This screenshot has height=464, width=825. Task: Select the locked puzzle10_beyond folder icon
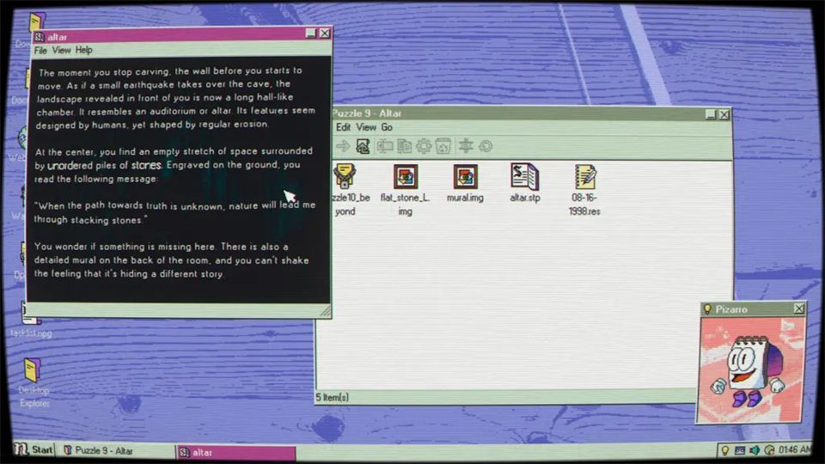click(x=345, y=175)
